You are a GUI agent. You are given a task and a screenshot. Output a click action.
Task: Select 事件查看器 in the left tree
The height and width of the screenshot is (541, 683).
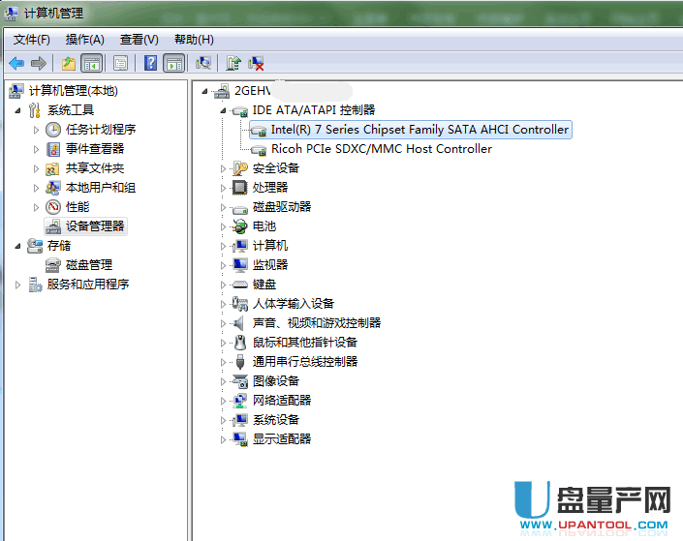tap(94, 149)
